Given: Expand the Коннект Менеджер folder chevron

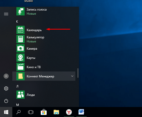Looking at the screenshot, I should (x=72, y=76).
